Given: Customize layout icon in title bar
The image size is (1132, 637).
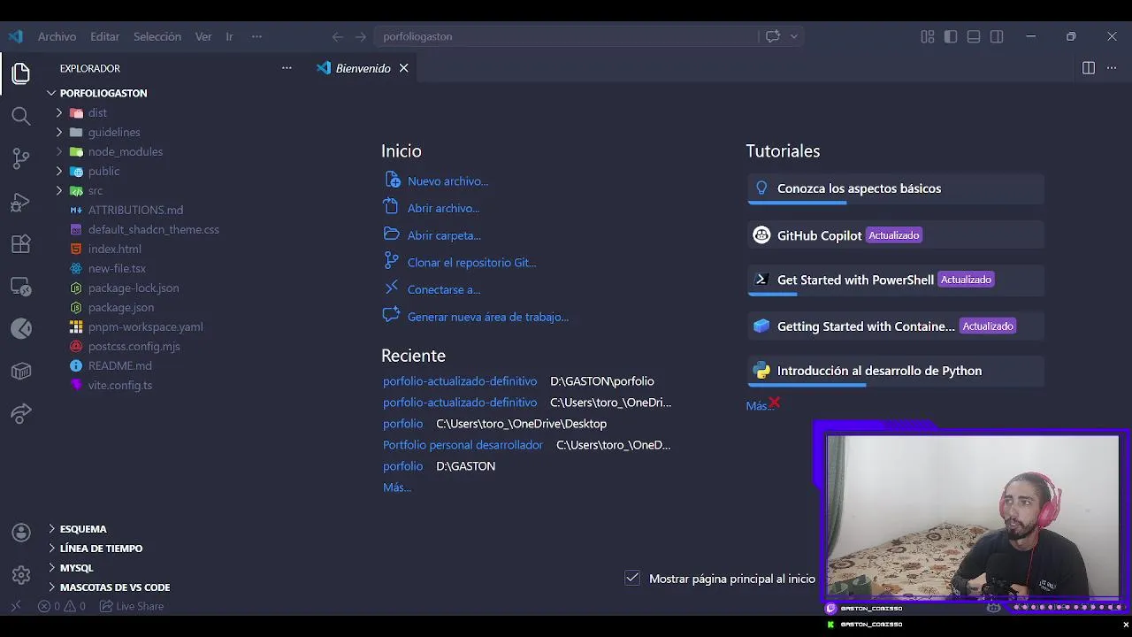Looking at the screenshot, I should click(928, 36).
